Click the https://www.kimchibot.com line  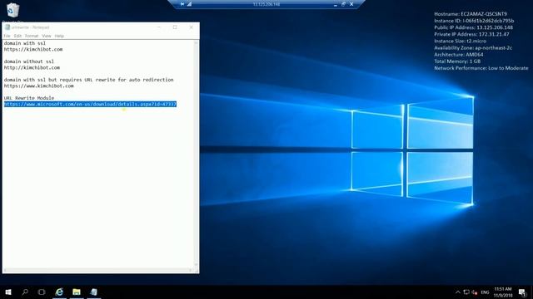[x=39, y=86]
